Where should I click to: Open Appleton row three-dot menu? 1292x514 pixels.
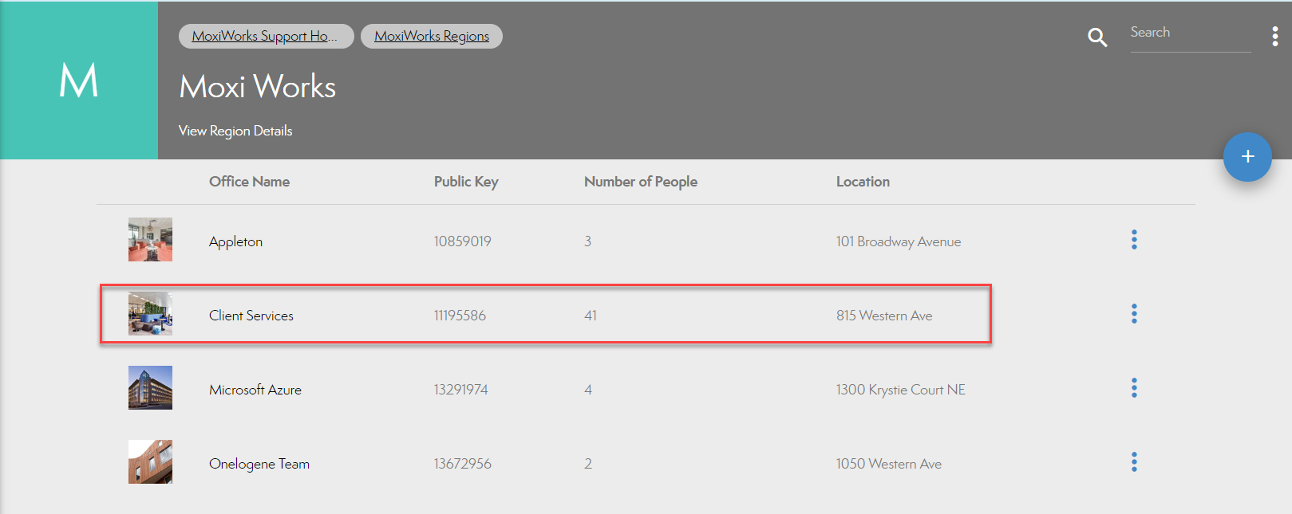coord(1134,240)
